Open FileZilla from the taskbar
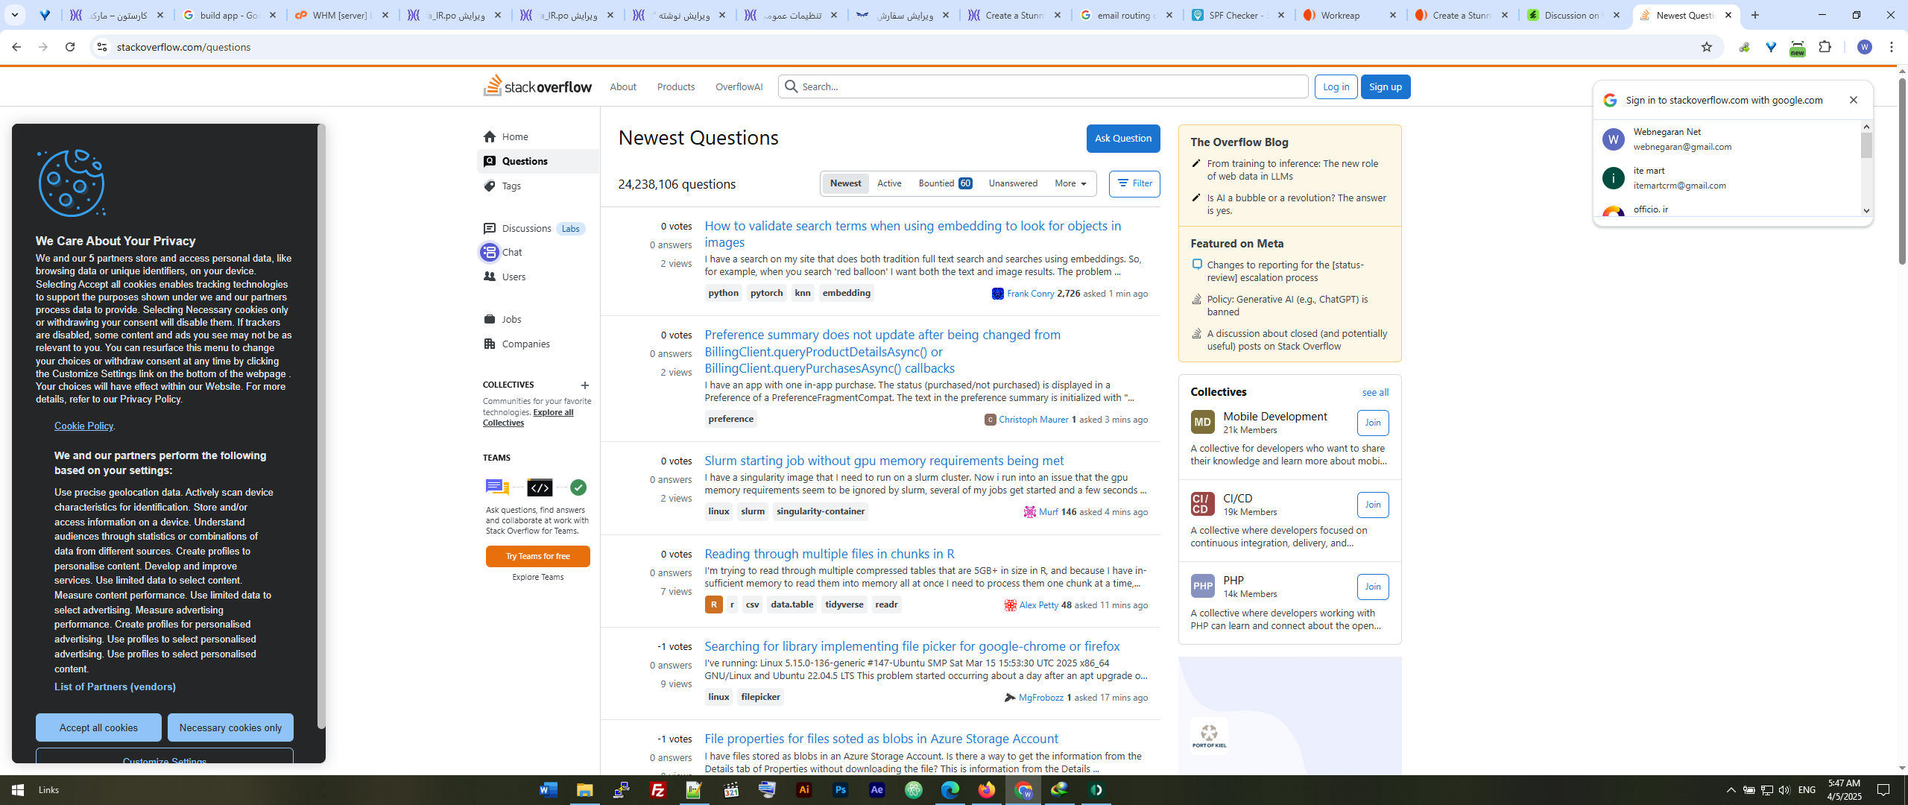 tap(658, 790)
